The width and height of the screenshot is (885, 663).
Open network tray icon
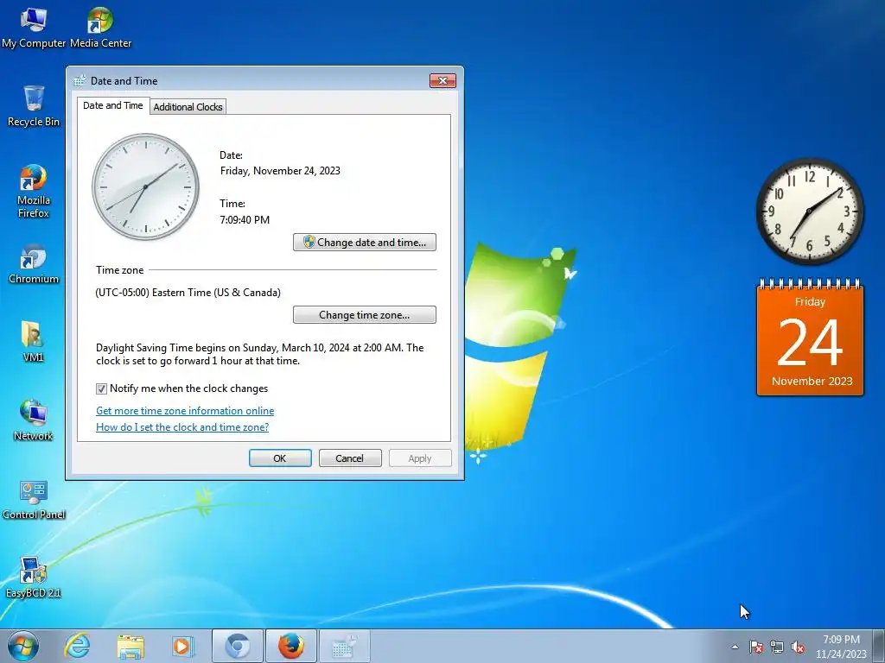pyautogui.click(x=777, y=647)
